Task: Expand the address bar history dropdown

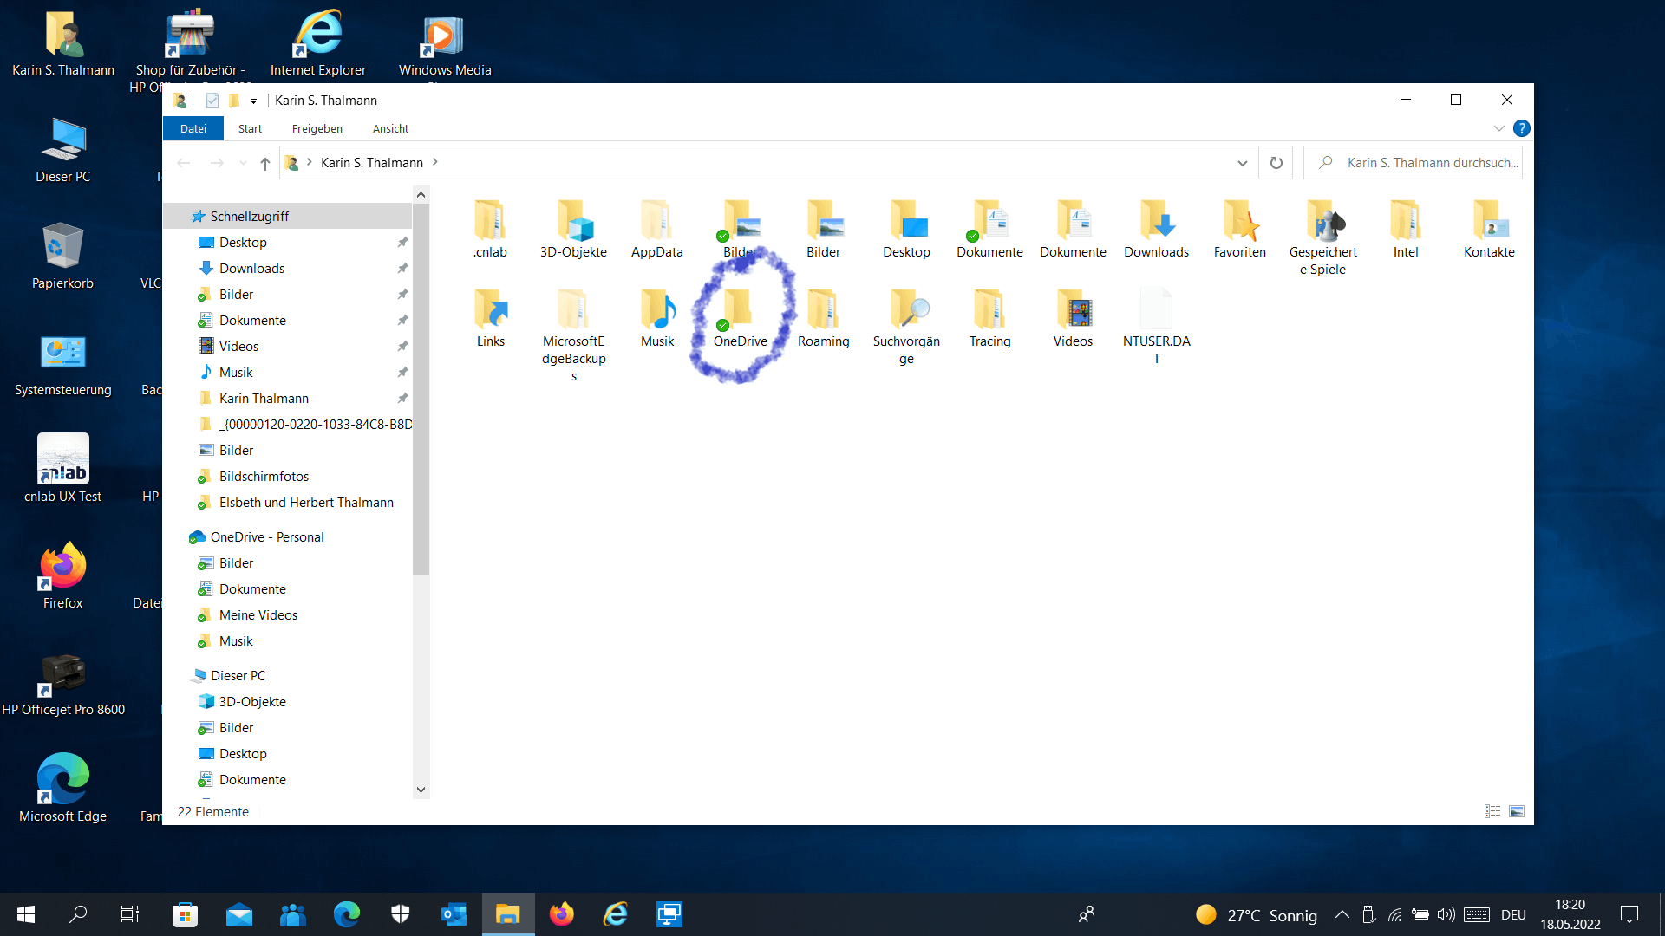Action: tap(1242, 163)
